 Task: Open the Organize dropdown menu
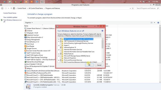[x=29, y=22]
